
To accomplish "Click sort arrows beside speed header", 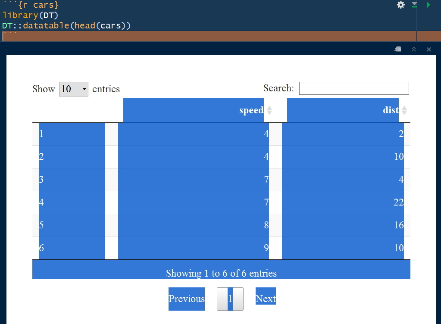I will (x=269, y=110).
